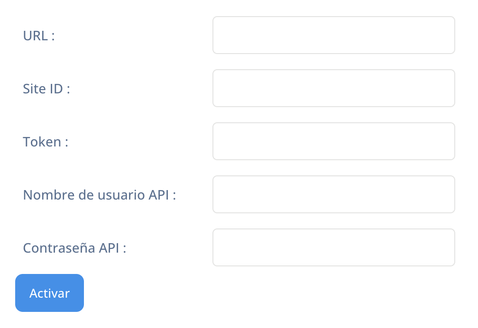Place cursor in the box beside Token
This screenshot has width=478, height=328.
(334, 141)
